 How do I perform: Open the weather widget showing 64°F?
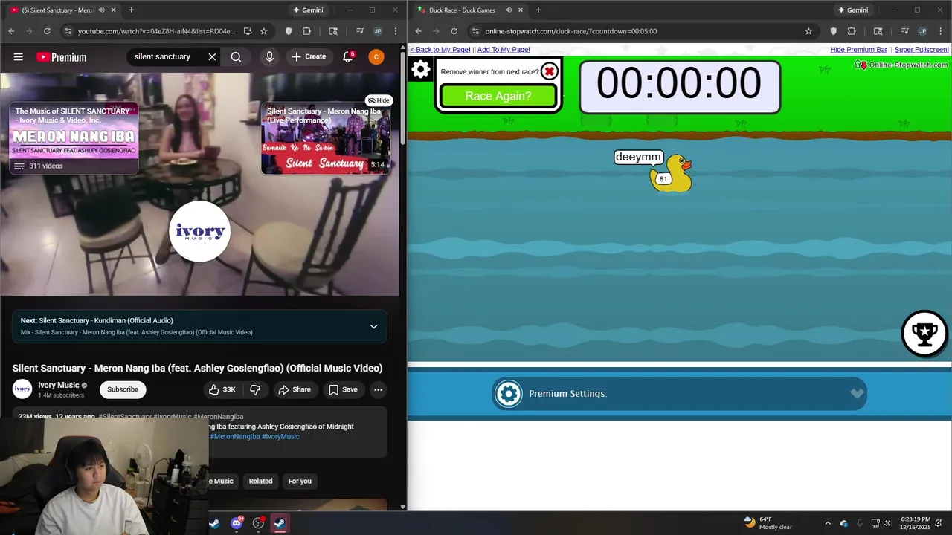click(x=768, y=523)
